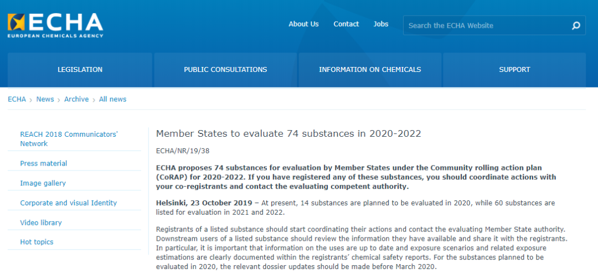The image size is (598, 274).
Task: Go to ECHA breadcrumb link
Action: 17,99
